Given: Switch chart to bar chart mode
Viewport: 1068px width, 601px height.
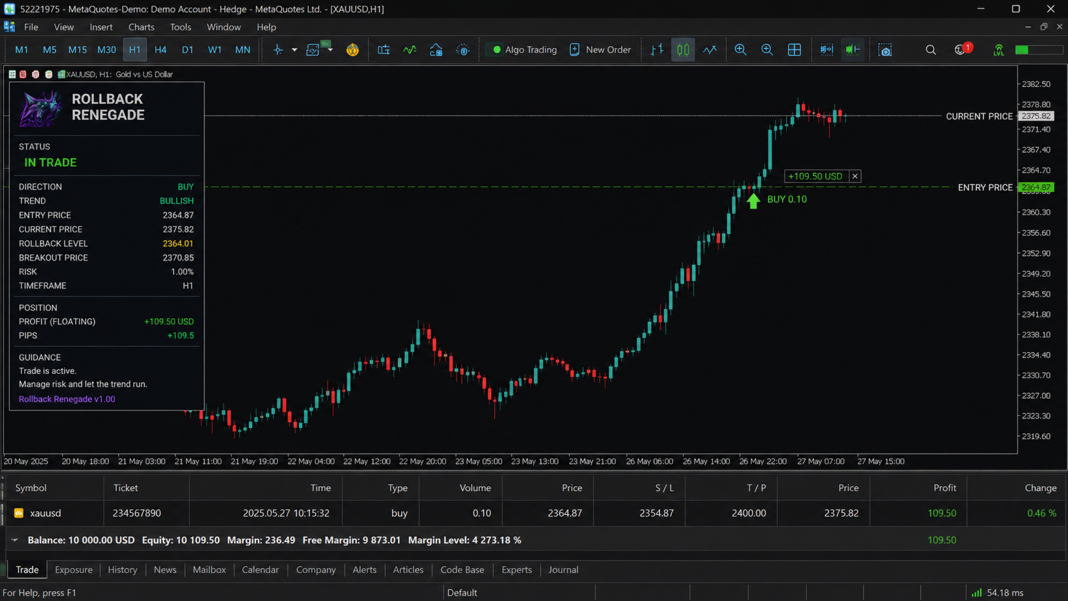Looking at the screenshot, I should 657,50.
